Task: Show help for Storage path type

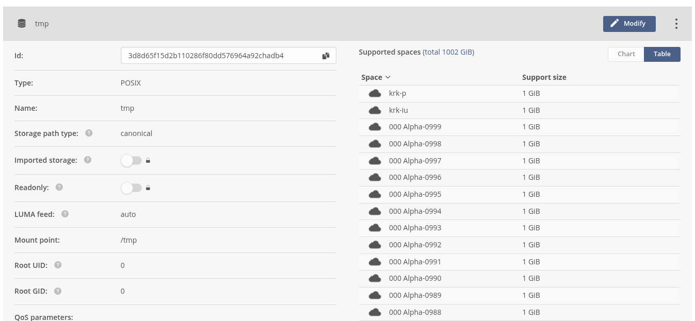Action: (89, 133)
